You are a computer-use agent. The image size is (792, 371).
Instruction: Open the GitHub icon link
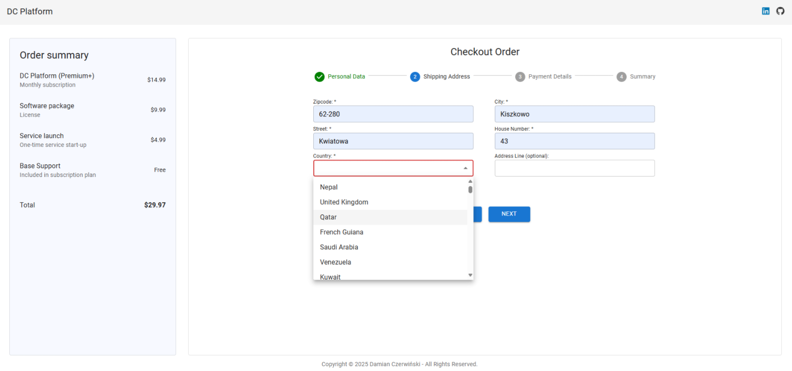[780, 11]
